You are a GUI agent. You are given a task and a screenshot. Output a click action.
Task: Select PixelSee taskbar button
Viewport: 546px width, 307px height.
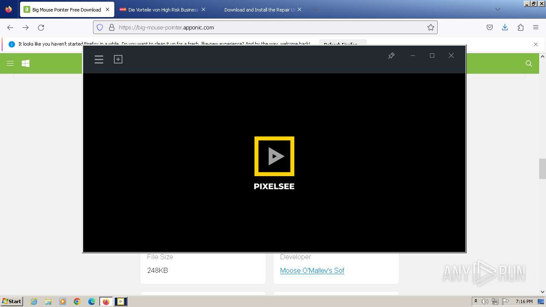click(x=121, y=301)
